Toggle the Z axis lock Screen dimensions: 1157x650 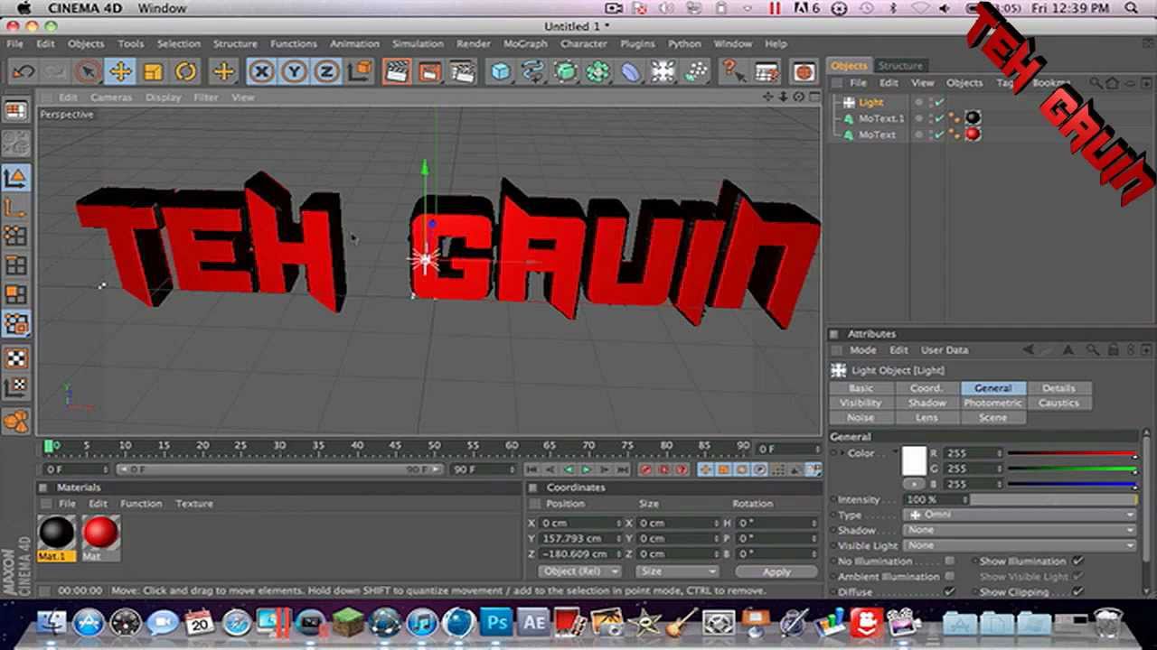[325, 72]
